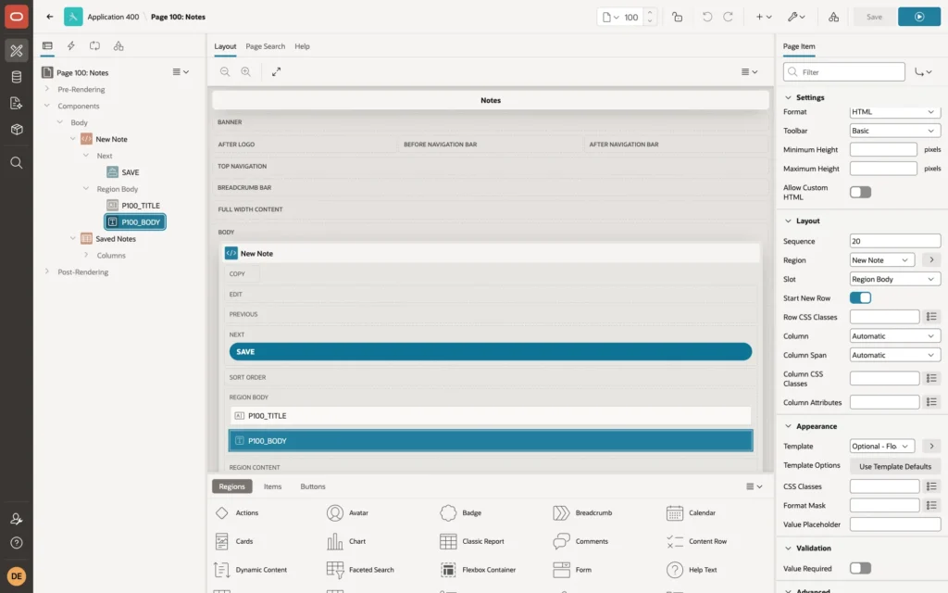Screen dimensions: 948x593
Task: Open the Template dropdown
Action: (881, 446)
